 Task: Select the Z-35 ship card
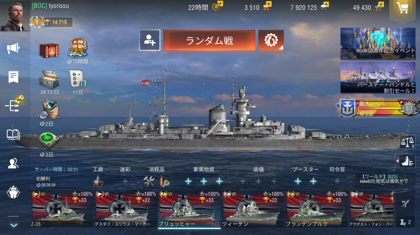[x=62, y=209]
